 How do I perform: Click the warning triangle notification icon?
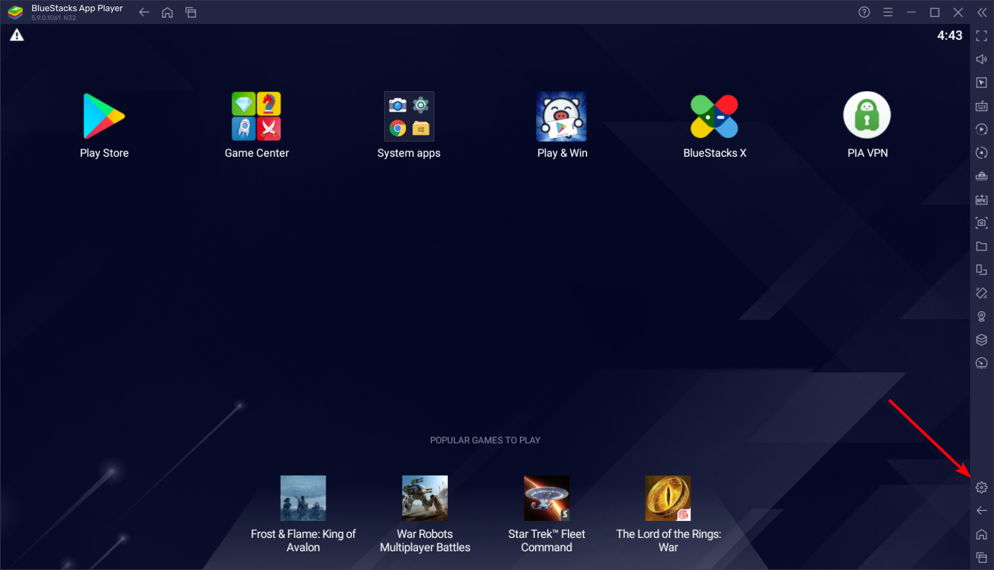pos(17,35)
